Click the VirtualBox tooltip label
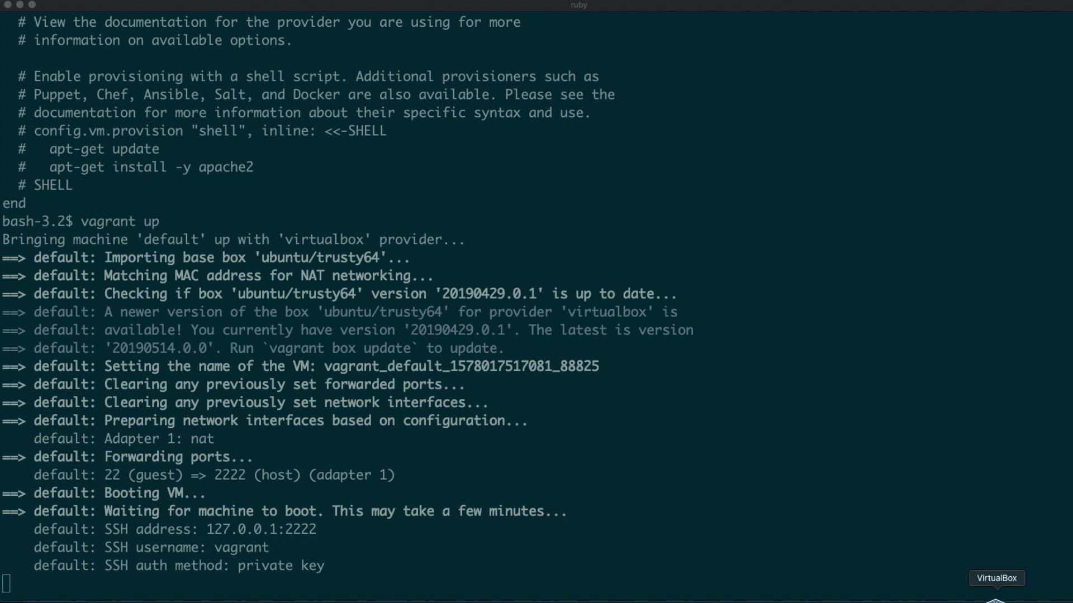This screenshot has height=603, width=1073. click(996, 578)
